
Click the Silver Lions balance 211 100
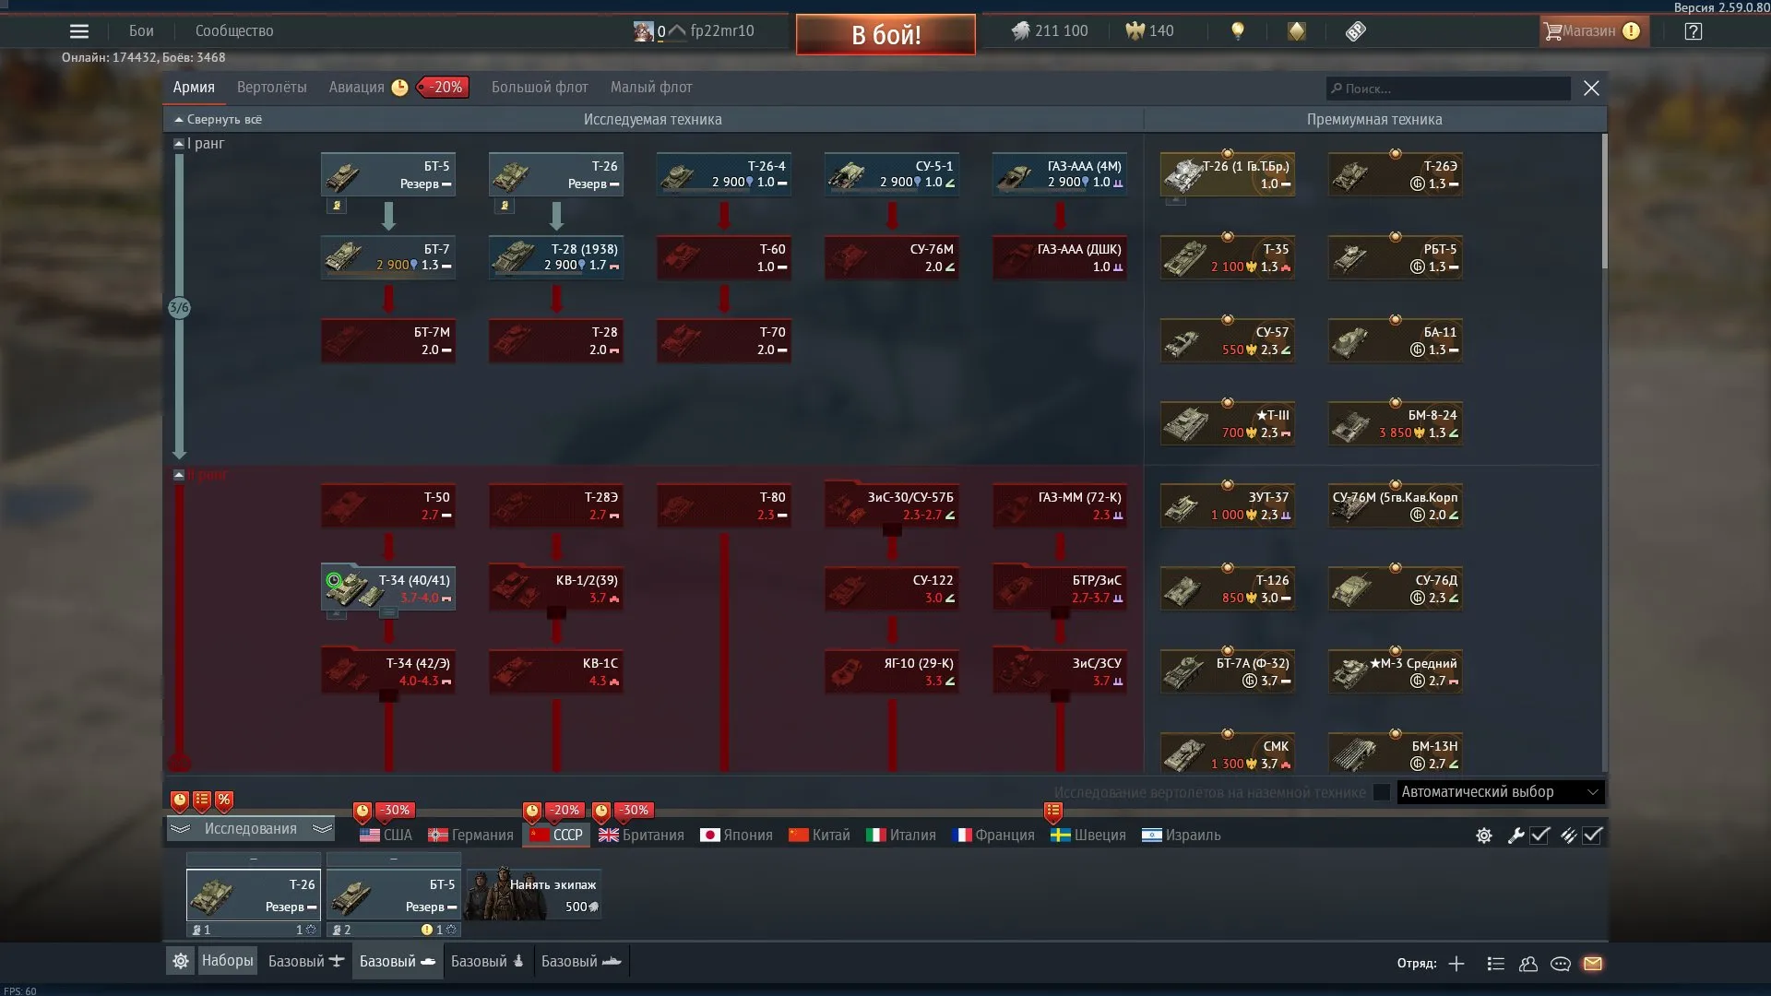1050,31
